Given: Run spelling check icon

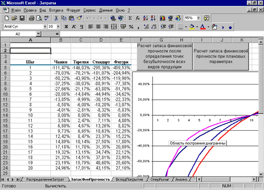Looking at the screenshot, I should pyautogui.click(x=47, y=18).
